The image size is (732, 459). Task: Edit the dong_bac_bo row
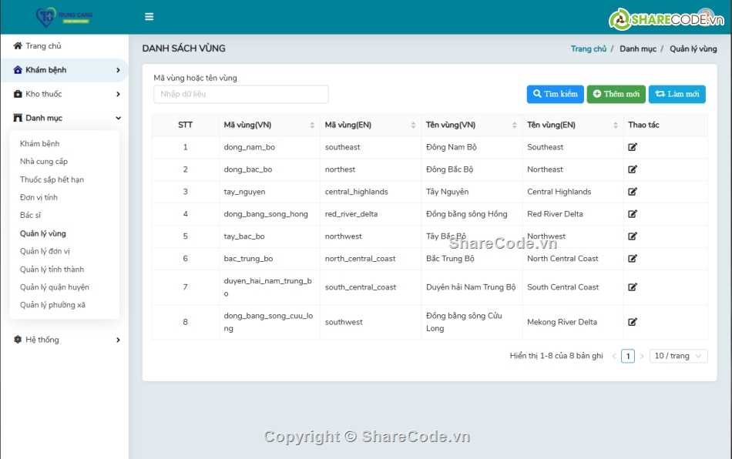633,169
